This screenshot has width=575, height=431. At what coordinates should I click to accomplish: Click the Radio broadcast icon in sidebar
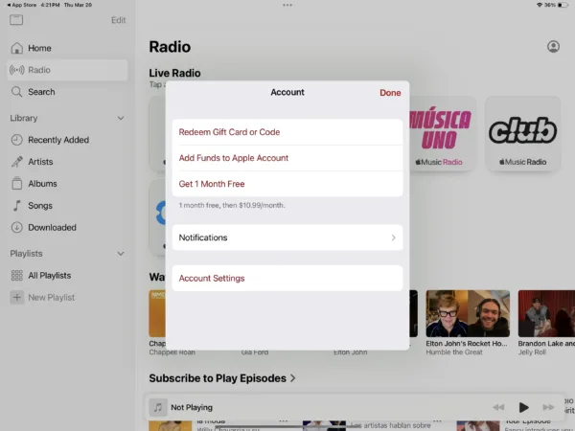click(x=17, y=70)
